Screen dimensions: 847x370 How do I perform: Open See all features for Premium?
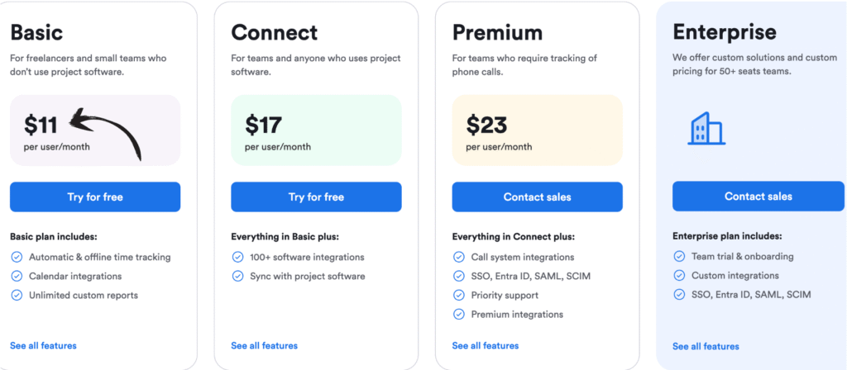pyautogui.click(x=485, y=345)
